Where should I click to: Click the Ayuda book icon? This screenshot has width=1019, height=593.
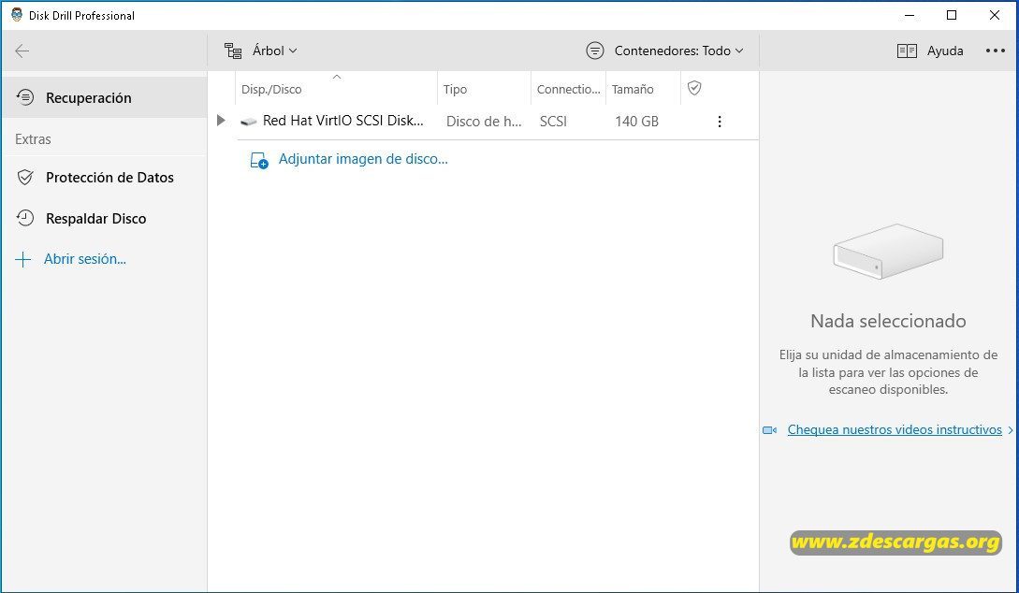point(907,51)
